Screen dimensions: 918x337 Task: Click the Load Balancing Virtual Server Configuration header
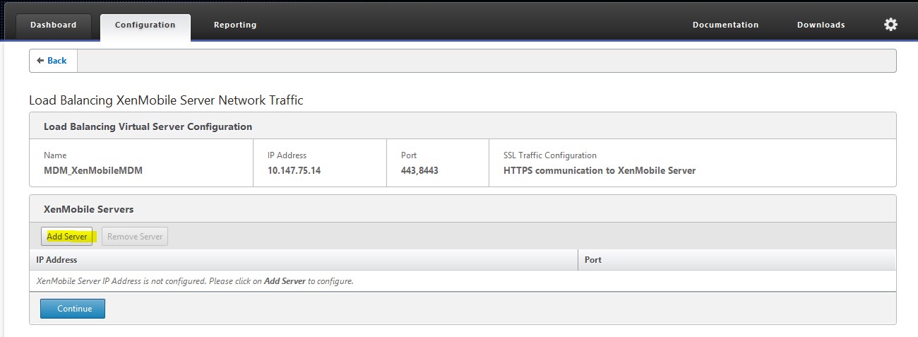tap(148, 127)
